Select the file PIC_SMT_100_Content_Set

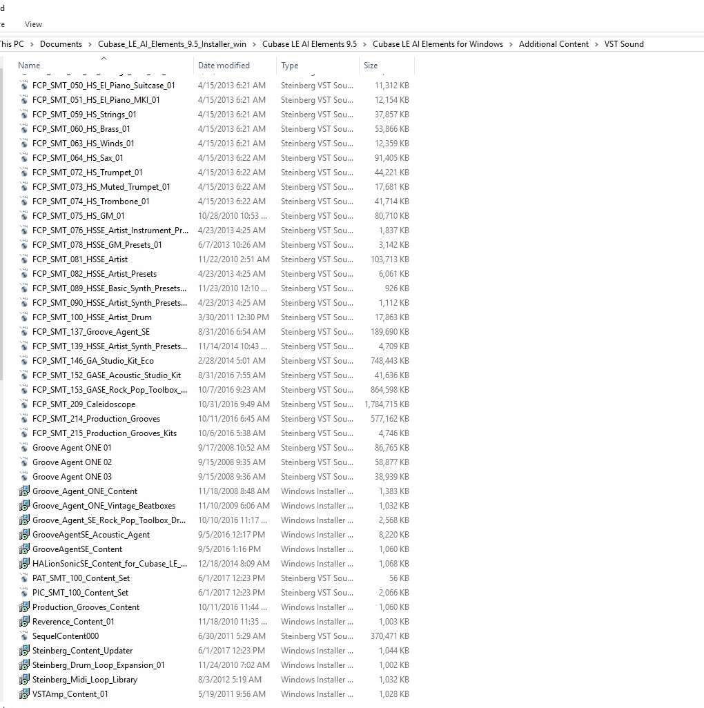click(80, 592)
